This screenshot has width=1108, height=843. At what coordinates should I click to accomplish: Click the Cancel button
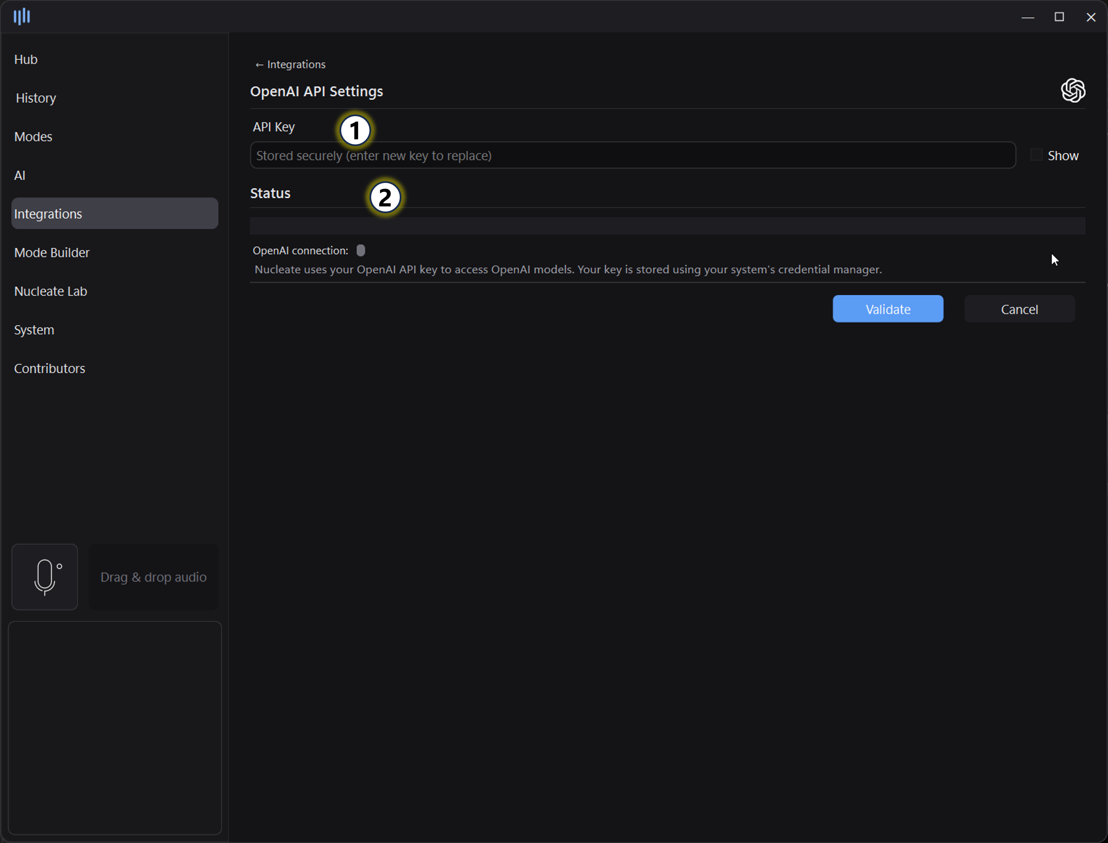(1019, 309)
